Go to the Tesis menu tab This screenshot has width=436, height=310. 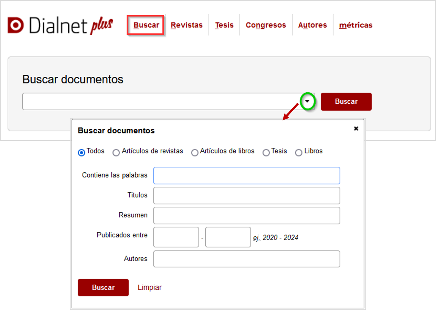tap(224, 25)
